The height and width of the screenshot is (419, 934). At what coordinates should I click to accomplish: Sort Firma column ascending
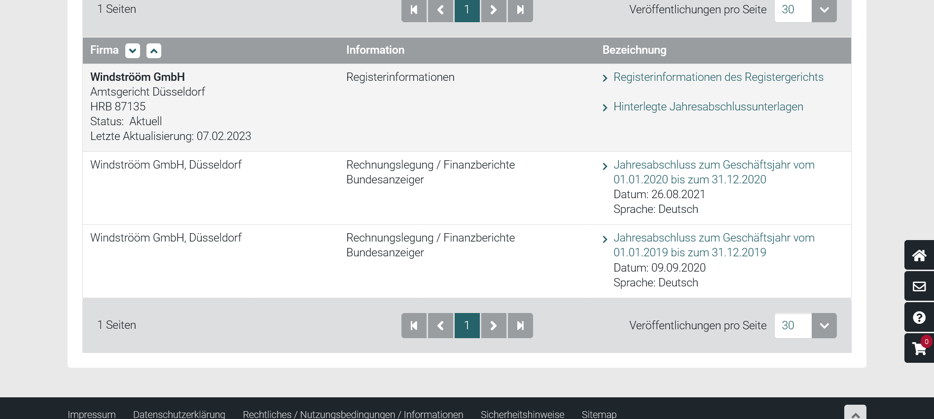[x=154, y=51]
